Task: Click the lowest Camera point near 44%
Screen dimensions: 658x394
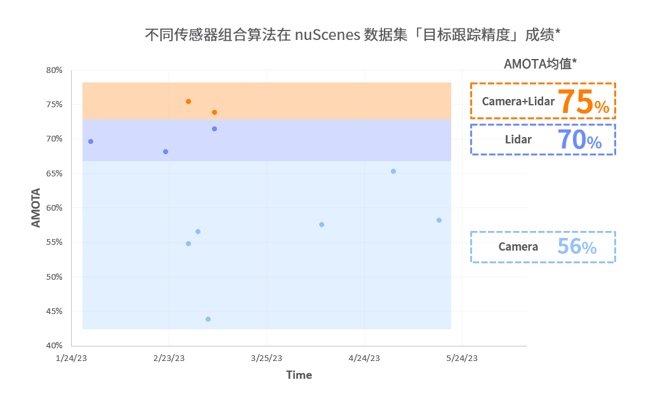Action: [x=208, y=319]
